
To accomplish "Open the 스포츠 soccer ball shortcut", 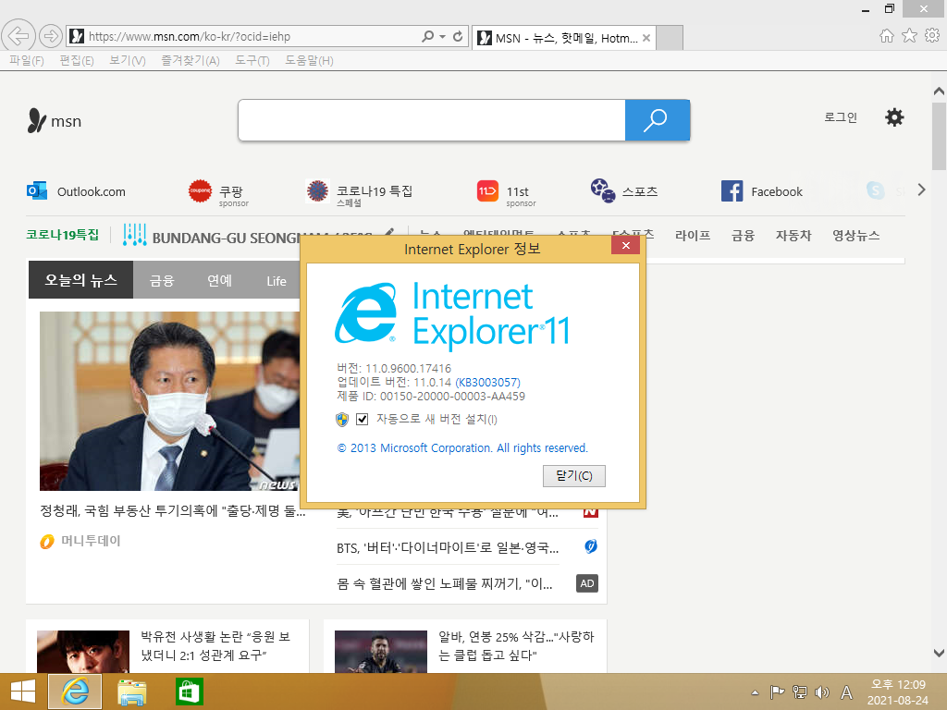I will (x=603, y=190).
